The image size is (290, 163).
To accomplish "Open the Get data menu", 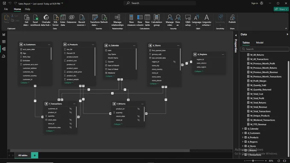I will pyautogui.click(x=26, y=20).
